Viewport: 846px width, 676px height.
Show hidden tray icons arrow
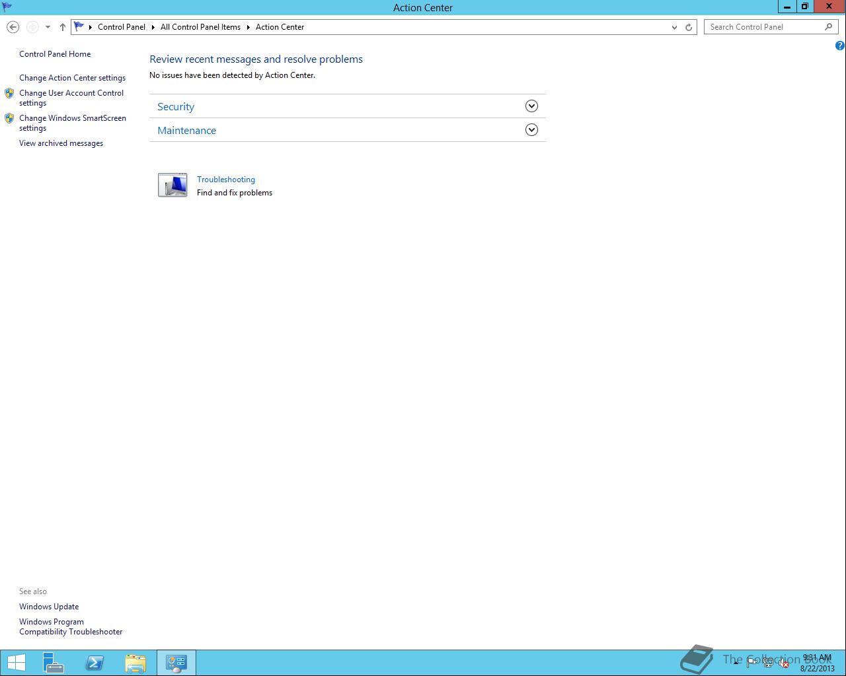point(736,663)
